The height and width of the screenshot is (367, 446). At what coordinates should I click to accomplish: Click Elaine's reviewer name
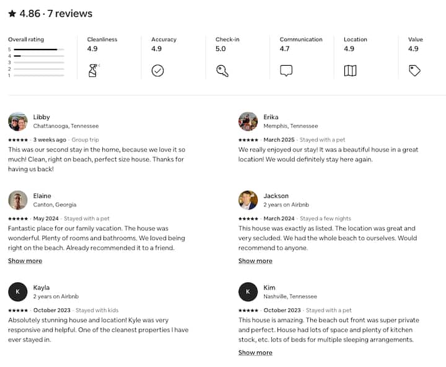click(43, 196)
